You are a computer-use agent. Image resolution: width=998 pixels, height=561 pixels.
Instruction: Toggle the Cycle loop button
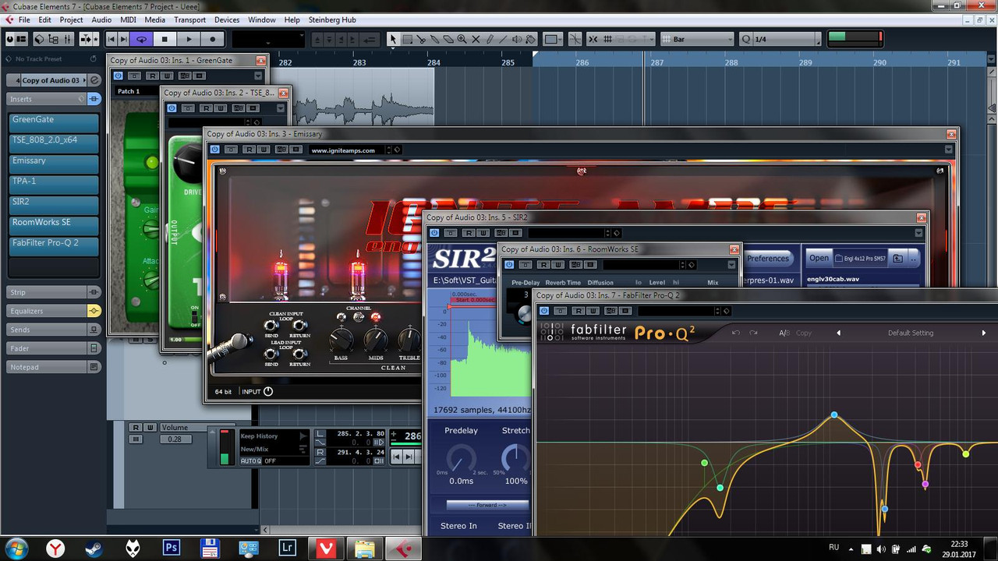tap(141, 39)
